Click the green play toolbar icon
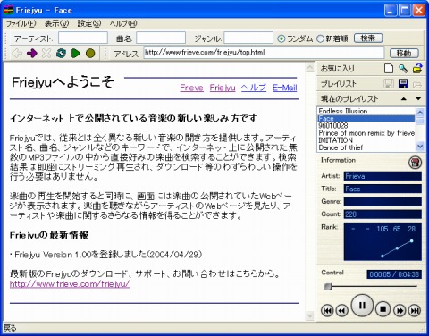The width and height of the screenshot is (429, 336). click(x=76, y=54)
